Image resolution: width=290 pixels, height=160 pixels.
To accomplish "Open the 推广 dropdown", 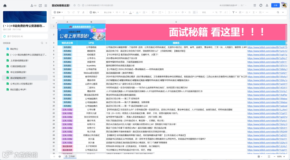I will (x=243, y=5).
